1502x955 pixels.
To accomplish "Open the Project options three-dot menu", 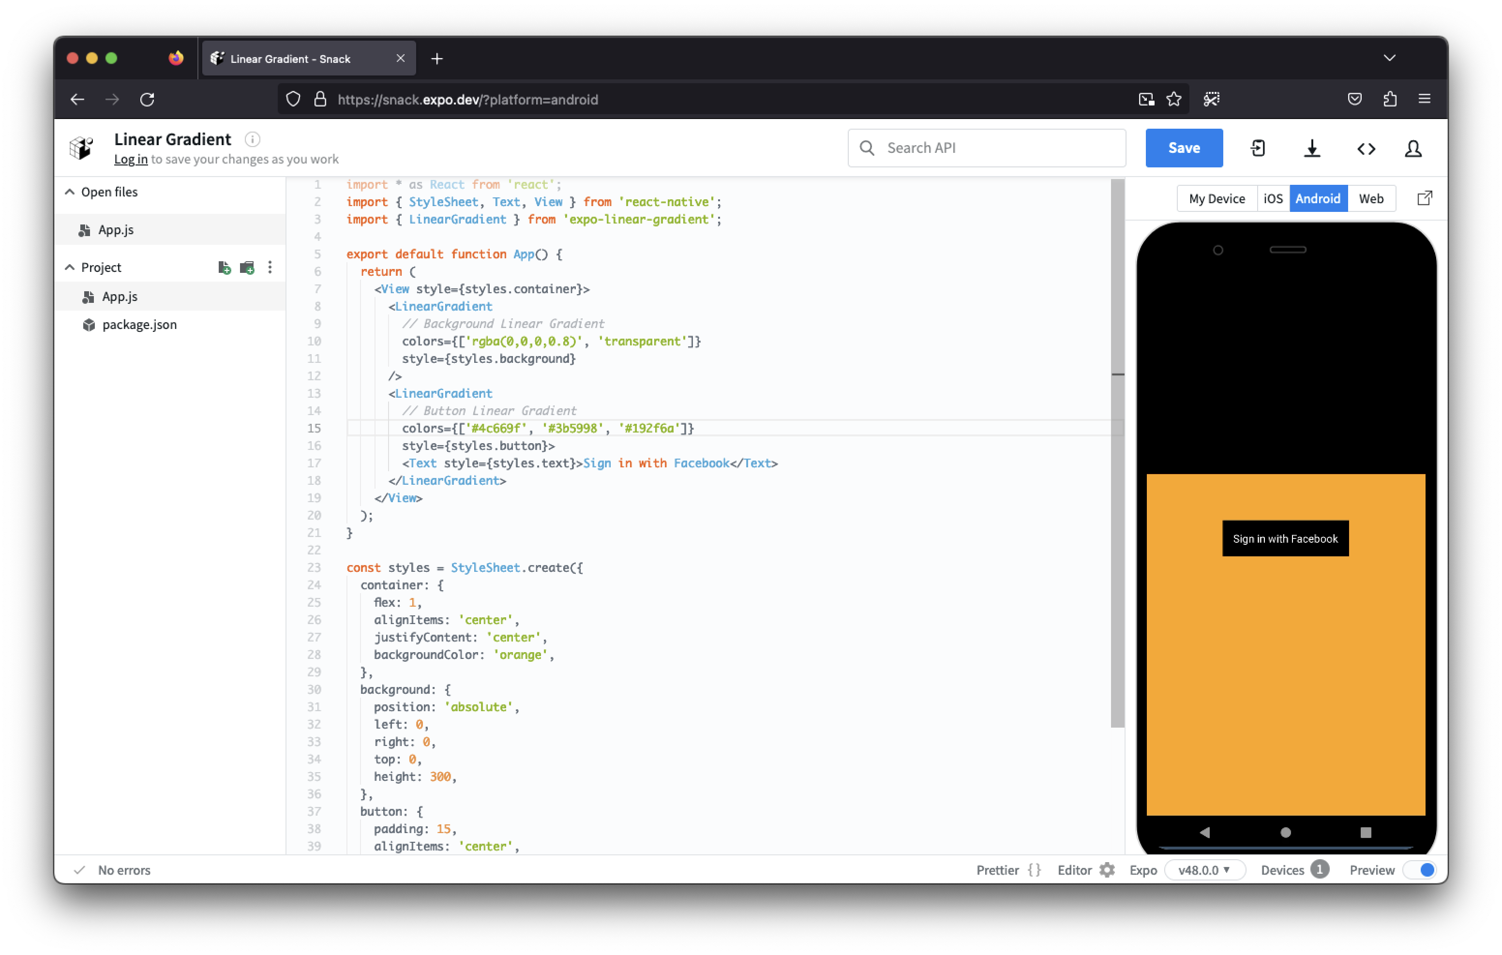I will pyautogui.click(x=270, y=268).
